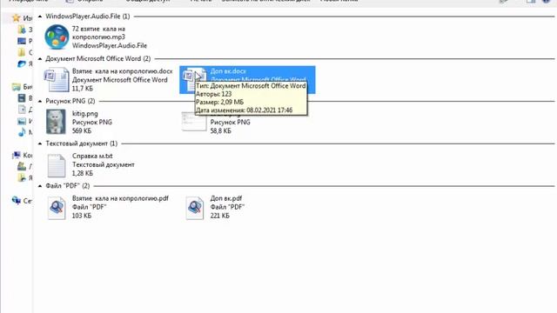Click the 569 КБ size label
Image resolution: width=557 pixels, height=313 pixels.
82,130
